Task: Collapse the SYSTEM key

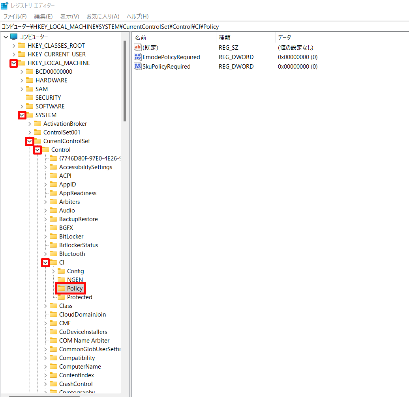Action: point(22,115)
